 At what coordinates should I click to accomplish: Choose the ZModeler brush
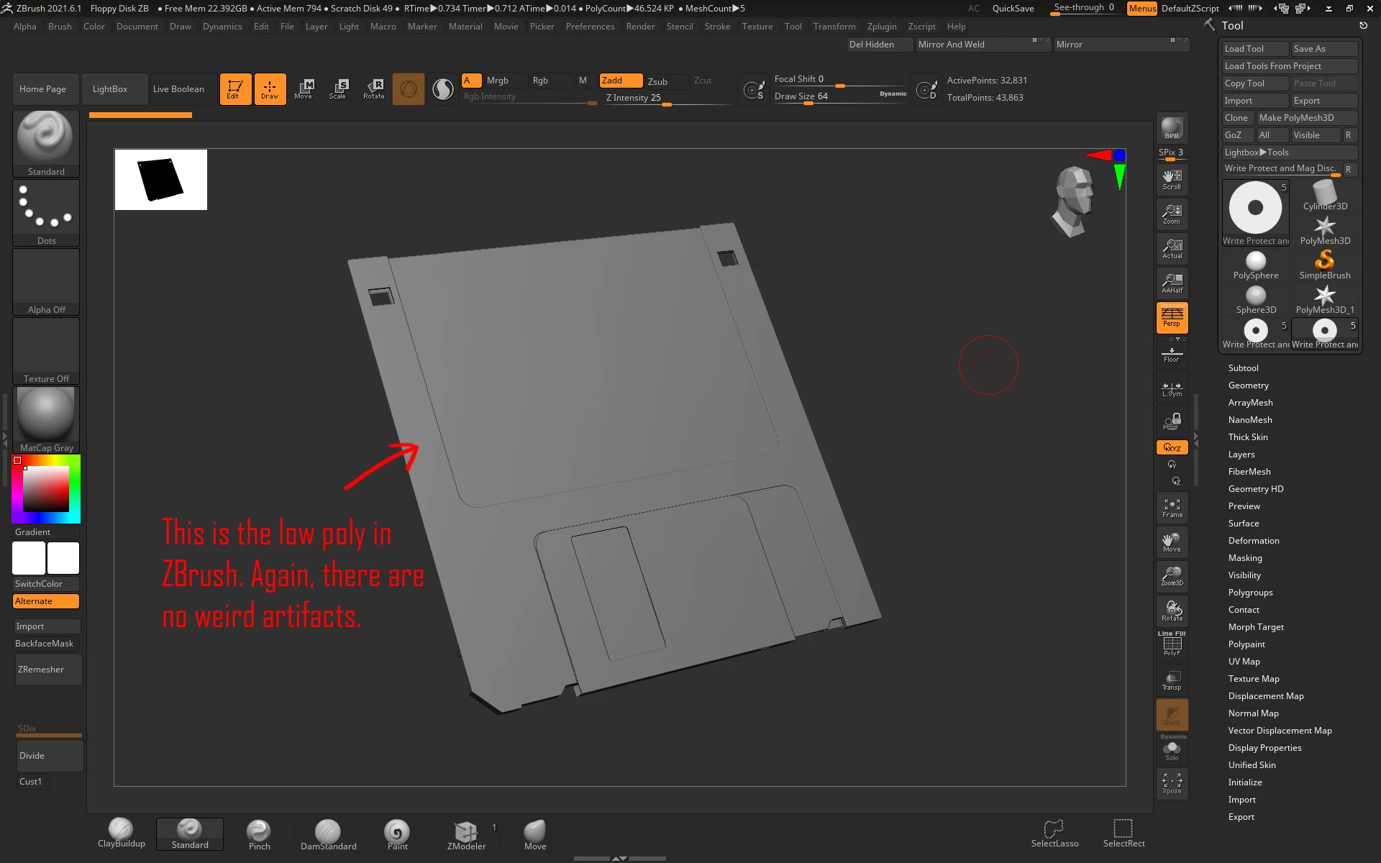pyautogui.click(x=466, y=833)
